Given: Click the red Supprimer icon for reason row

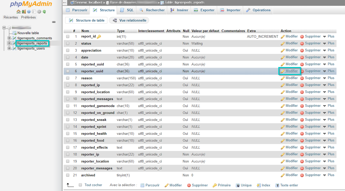Looking at the screenshot, I should point(302,78).
